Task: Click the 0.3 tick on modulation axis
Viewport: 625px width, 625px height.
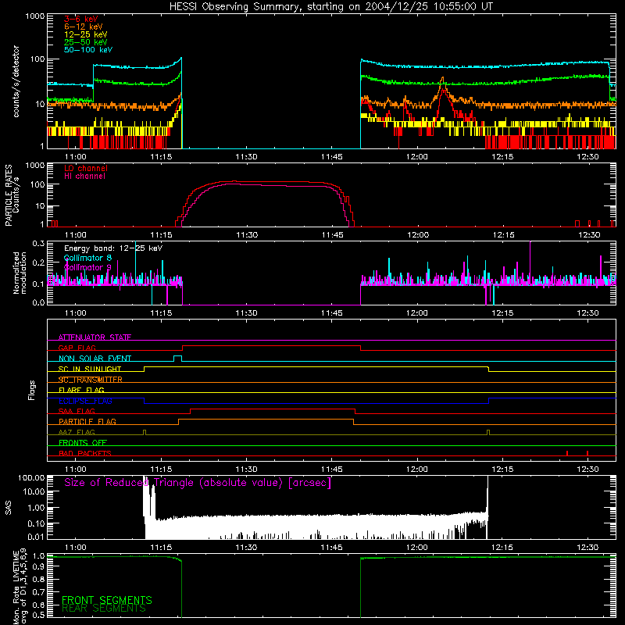Action: [38, 244]
